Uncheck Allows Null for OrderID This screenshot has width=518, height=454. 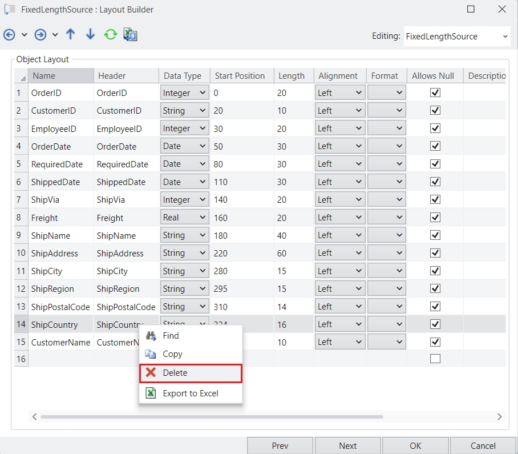(435, 93)
